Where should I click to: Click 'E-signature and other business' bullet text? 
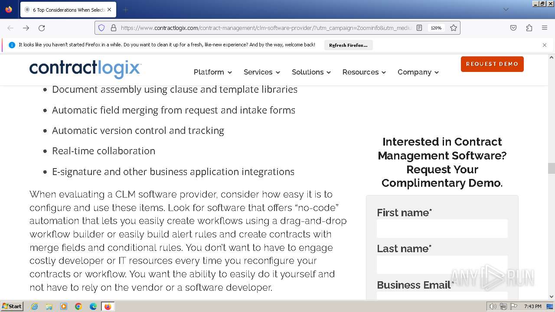click(x=173, y=172)
